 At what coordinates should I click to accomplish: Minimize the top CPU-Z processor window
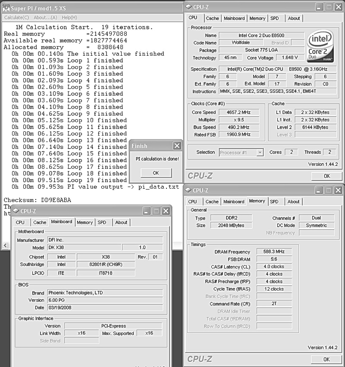pos(319,7)
